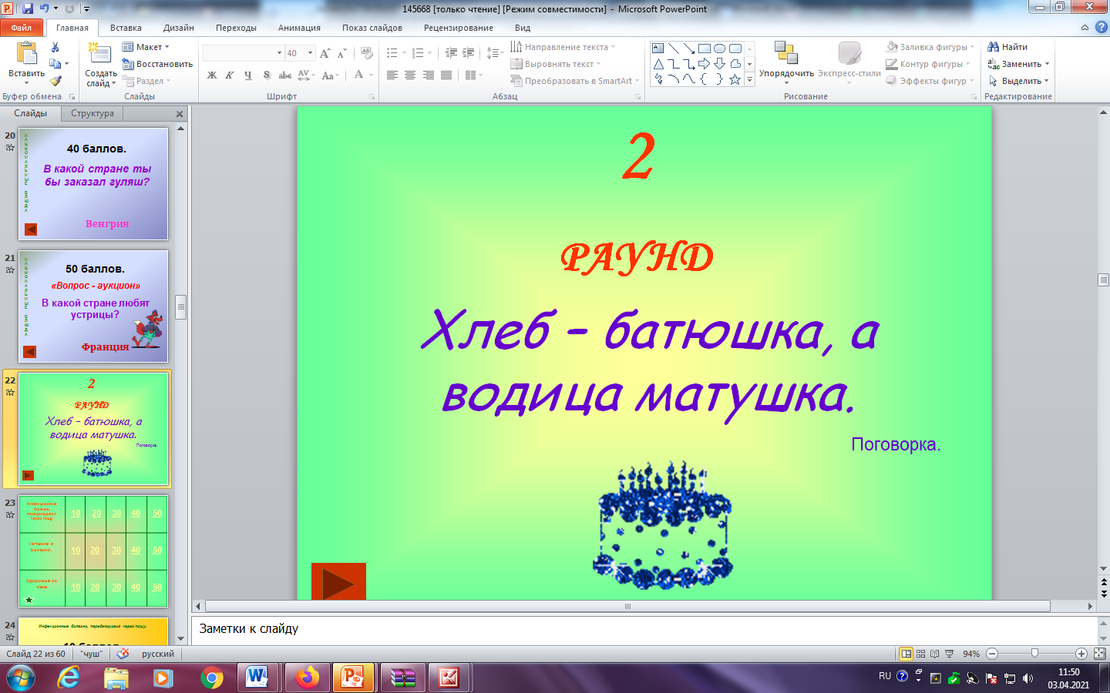Image resolution: width=1110 pixels, height=693 pixels.
Task: Open the Анимация ribbon tab
Action: coord(299,28)
